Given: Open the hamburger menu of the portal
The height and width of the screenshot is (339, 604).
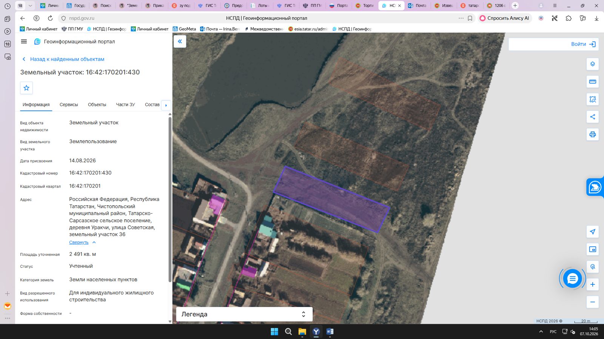Looking at the screenshot, I should (x=24, y=41).
